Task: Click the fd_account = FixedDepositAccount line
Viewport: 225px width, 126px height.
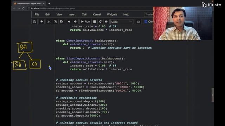Action: tap(99, 91)
